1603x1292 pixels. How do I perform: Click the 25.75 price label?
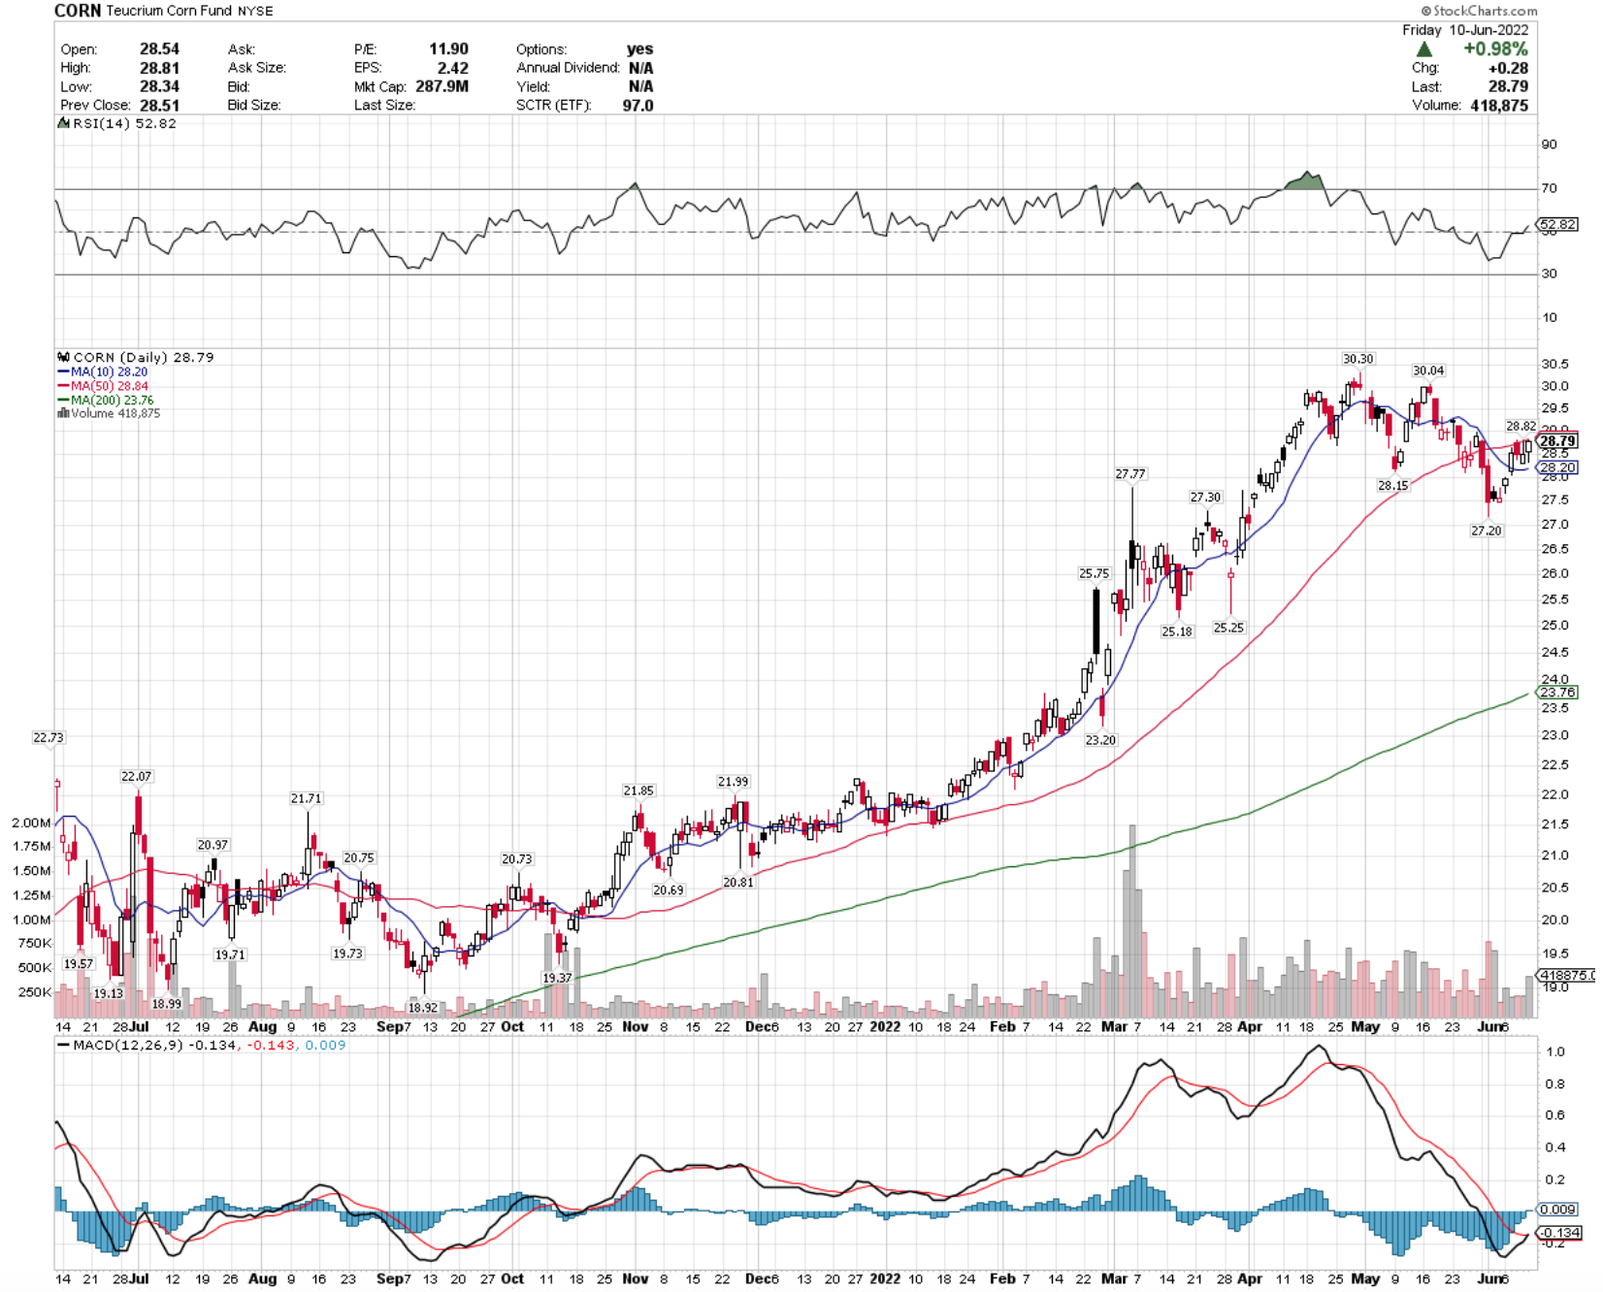[1094, 573]
